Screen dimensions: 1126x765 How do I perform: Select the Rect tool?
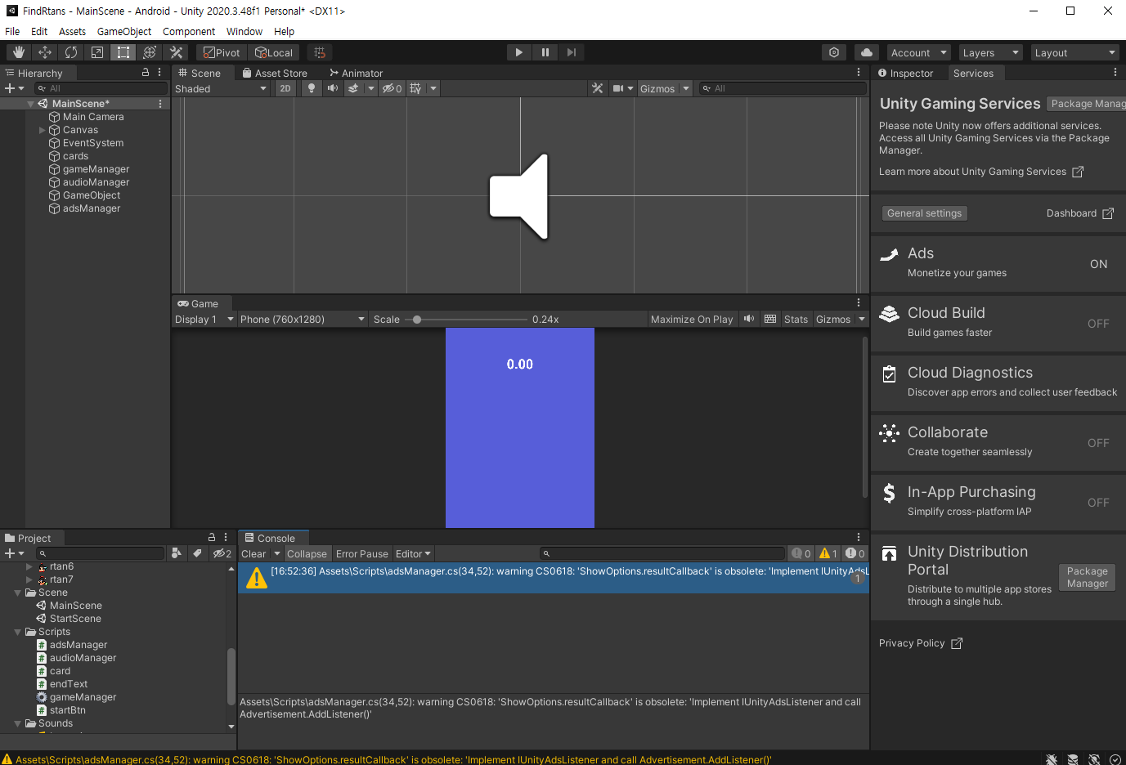[123, 52]
